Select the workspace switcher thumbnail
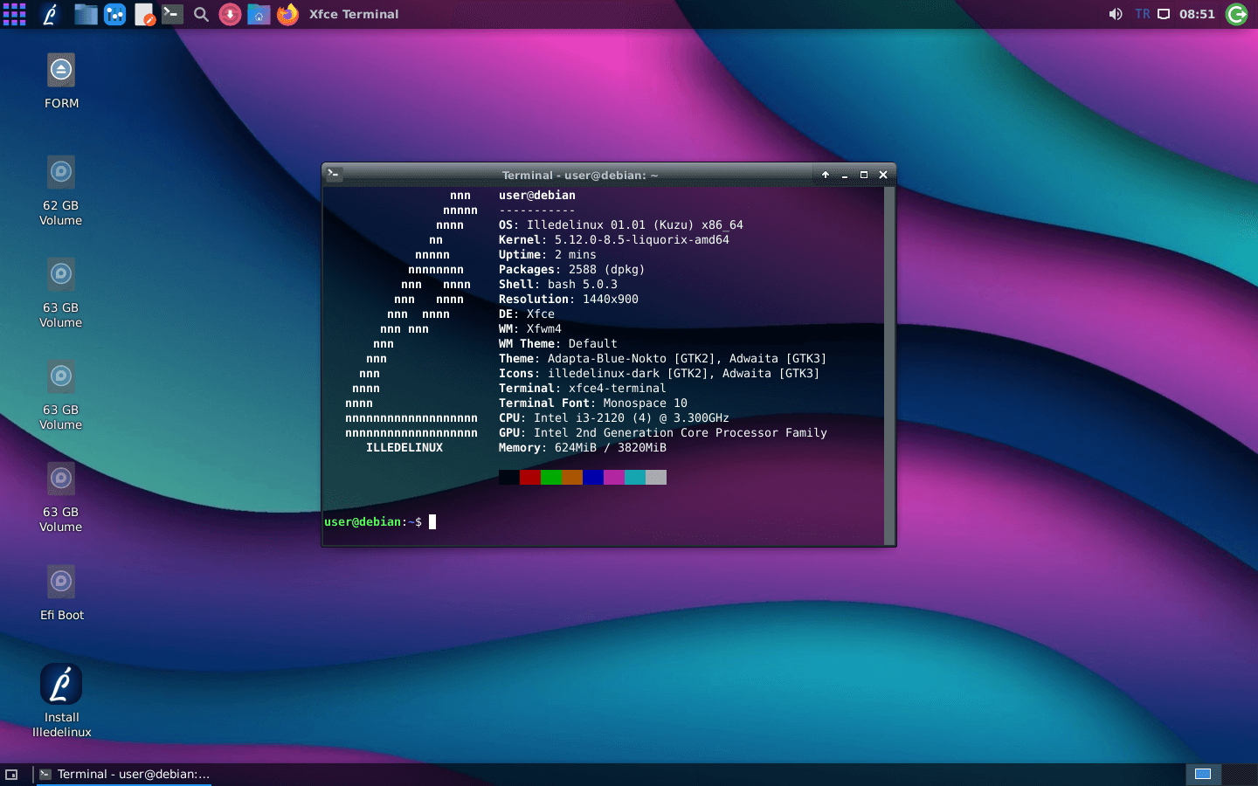 tap(1203, 774)
